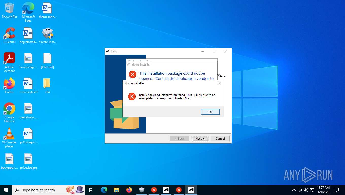The width and height of the screenshot is (345, 195).
Task: Open Microsoft Edge desktop shortcut
Action: [x=28, y=12]
